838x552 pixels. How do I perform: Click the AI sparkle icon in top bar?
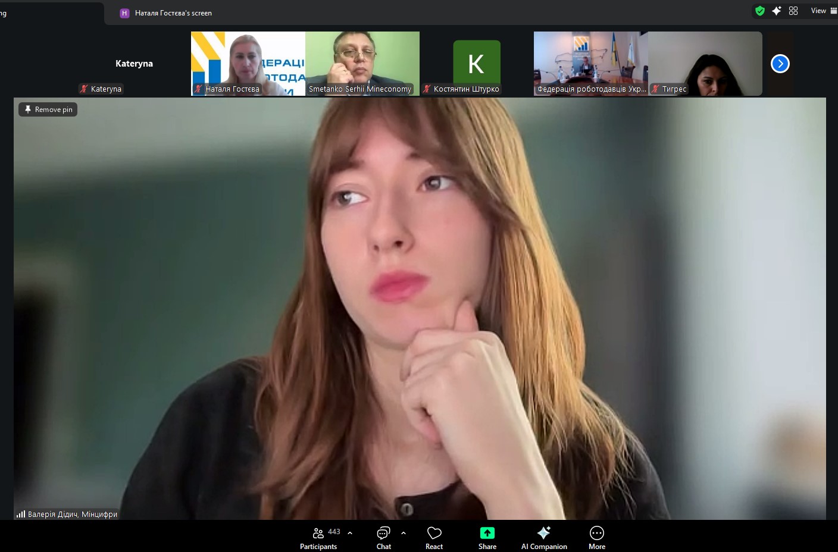(777, 11)
